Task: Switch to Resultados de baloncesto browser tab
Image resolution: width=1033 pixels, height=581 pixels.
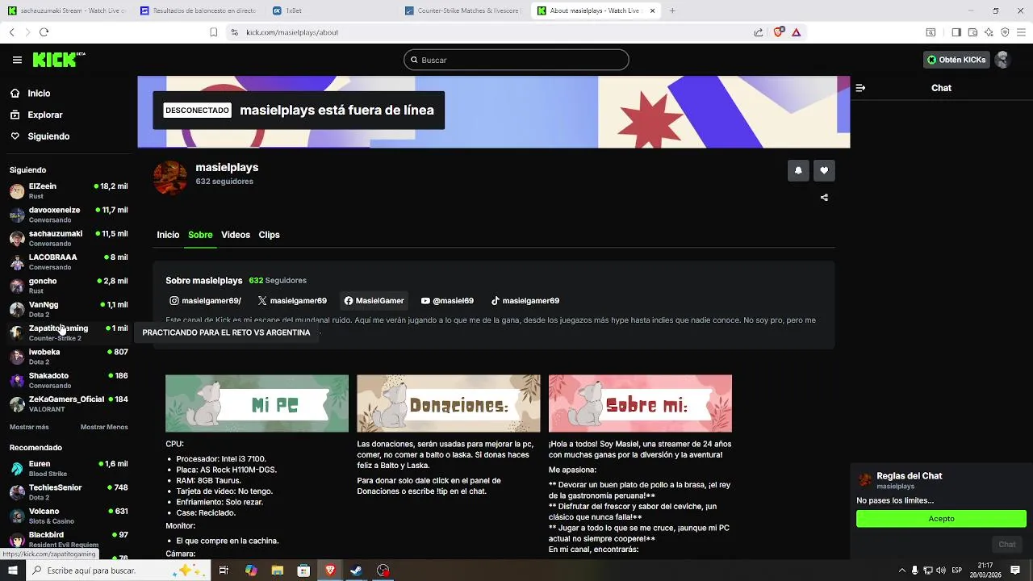Action: pyautogui.click(x=199, y=10)
